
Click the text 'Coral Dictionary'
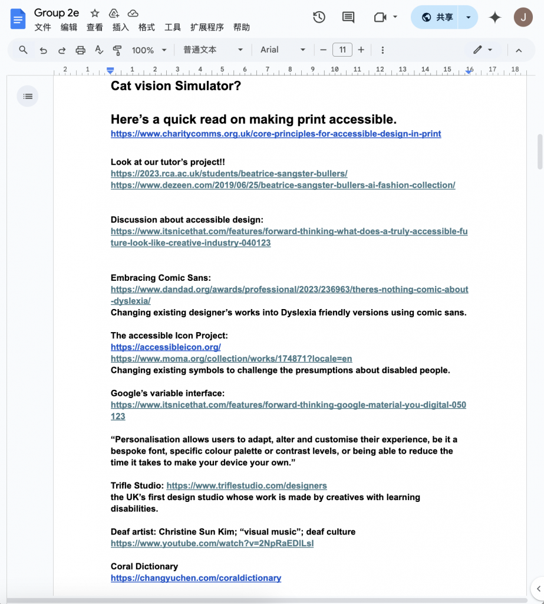pos(144,567)
